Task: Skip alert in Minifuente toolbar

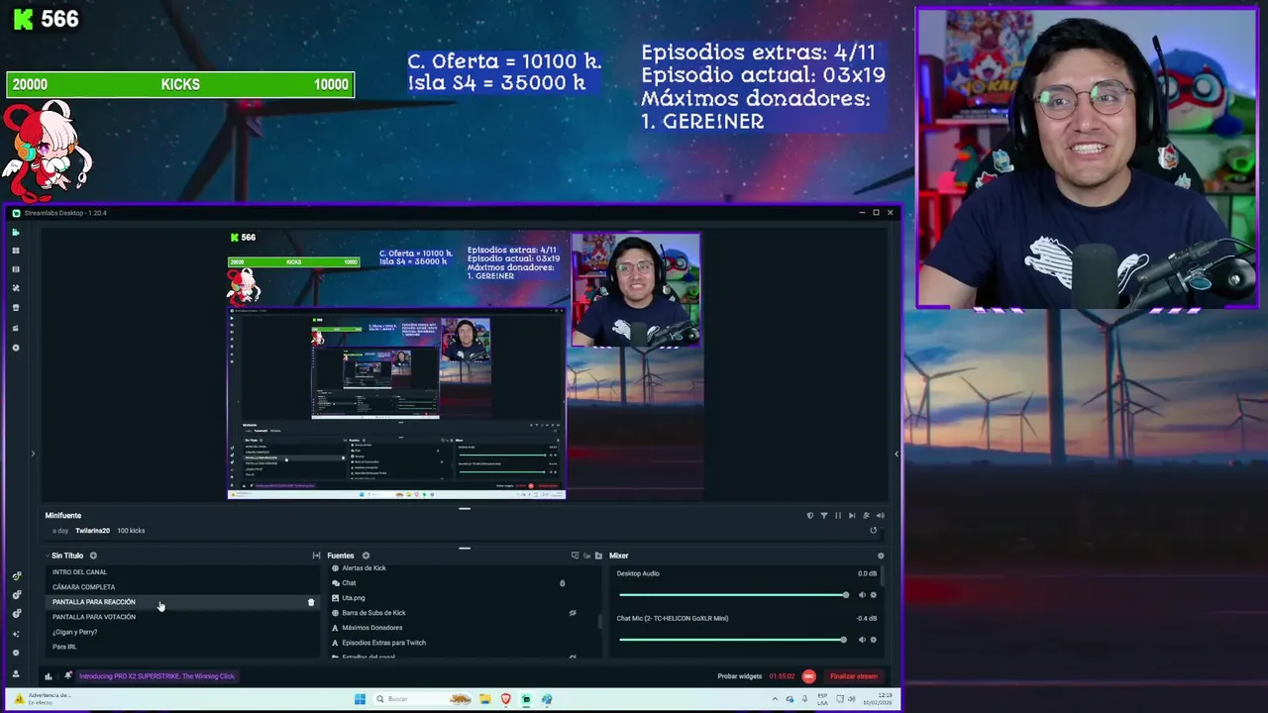Action: [x=852, y=516]
